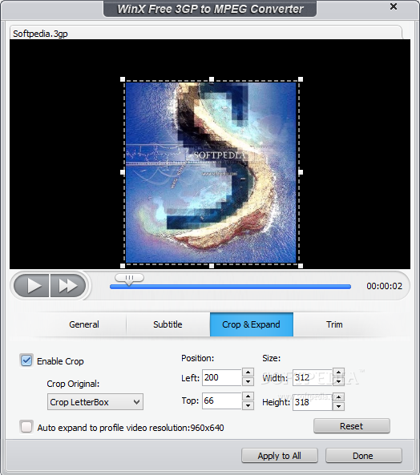The image size is (420, 475).
Task: Click the bottom-left crop handle
Action: point(123,266)
